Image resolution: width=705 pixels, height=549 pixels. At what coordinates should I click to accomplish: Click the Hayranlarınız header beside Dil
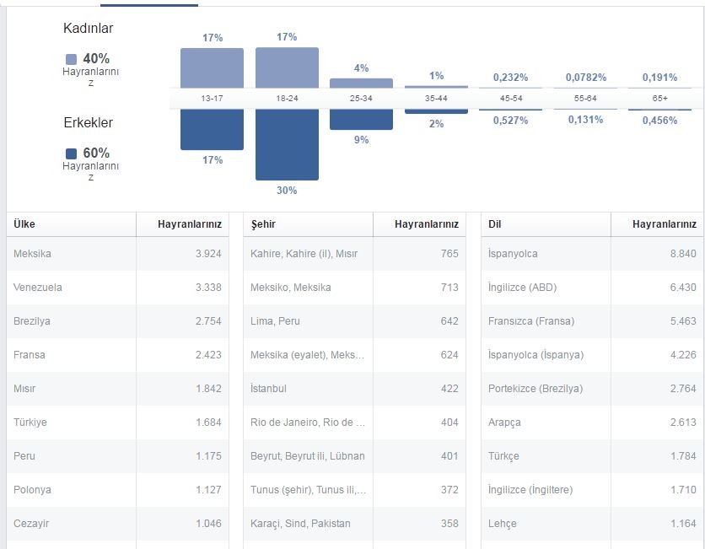(664, 224)
